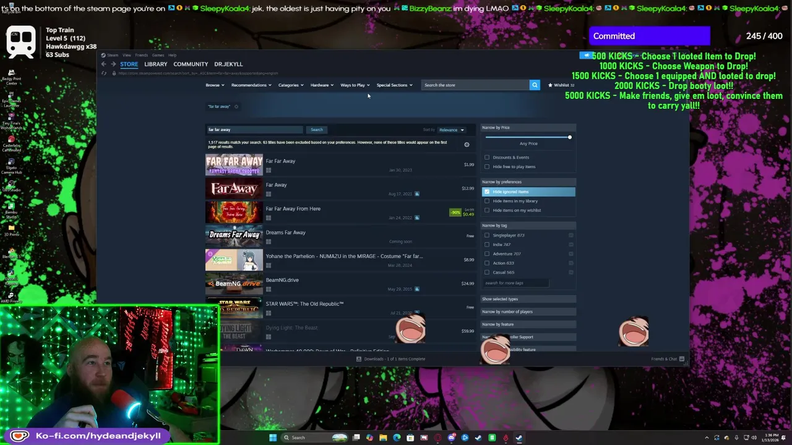Open Microsoft Store from the taskbar
Screen dimensions: 792x445
tap(410, 438)
